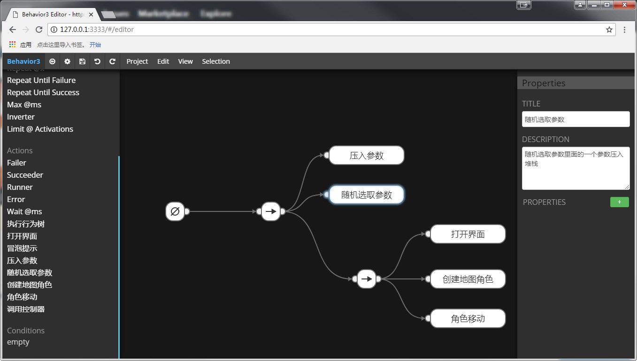This screenshot has height=361, width=637.
Task: Click 压入参数 in sidebar list
Action: point(22,260)
